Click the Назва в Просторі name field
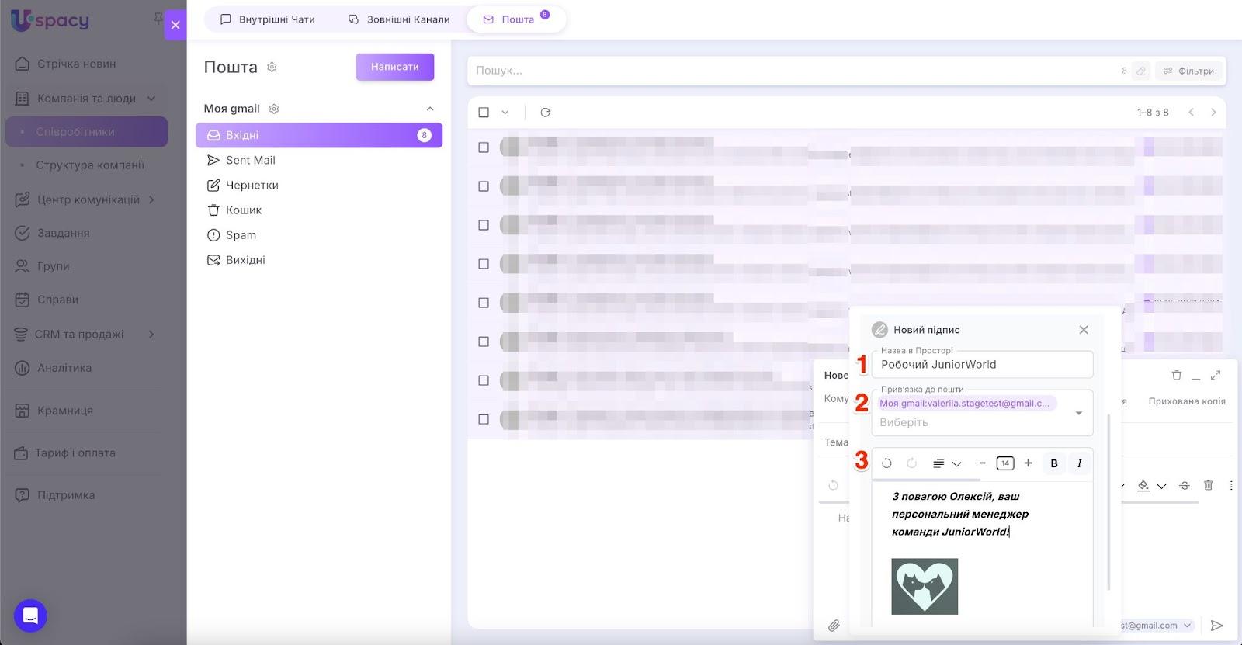The height and width of the screenshot is (645, 1242). 982,364
